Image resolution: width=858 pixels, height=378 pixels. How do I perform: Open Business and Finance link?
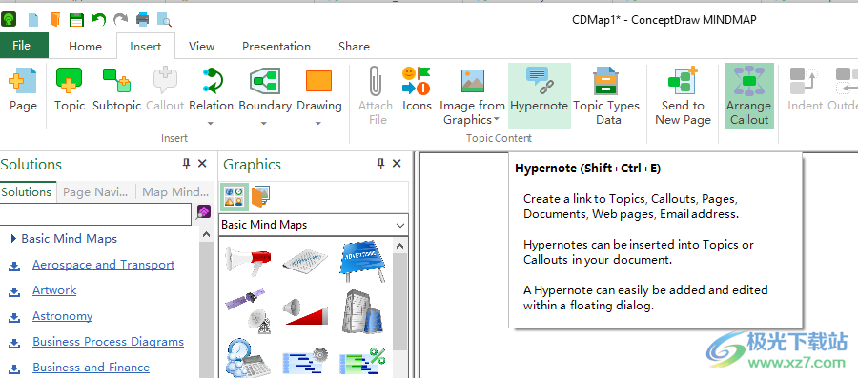[91, 368]
